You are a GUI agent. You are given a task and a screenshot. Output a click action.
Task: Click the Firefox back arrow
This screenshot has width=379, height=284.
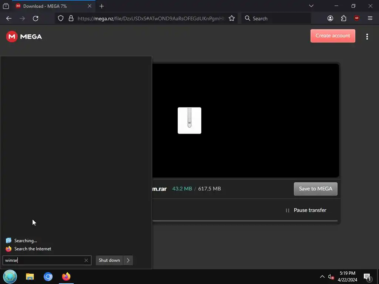(9, 18)
